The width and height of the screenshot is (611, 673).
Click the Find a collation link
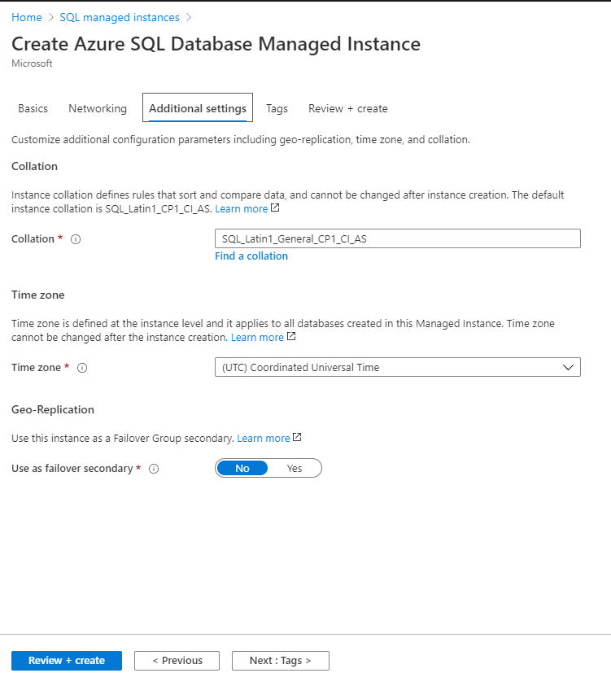[251, 256]
